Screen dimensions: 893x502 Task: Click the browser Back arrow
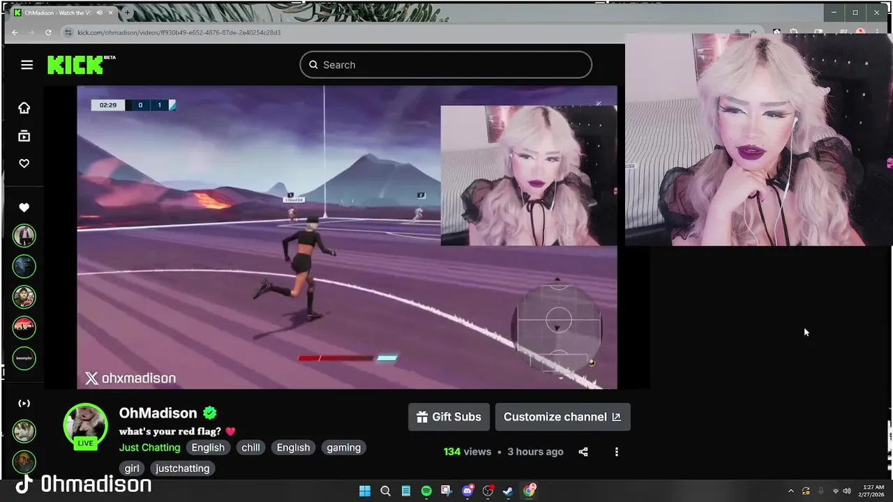point(15,32)
